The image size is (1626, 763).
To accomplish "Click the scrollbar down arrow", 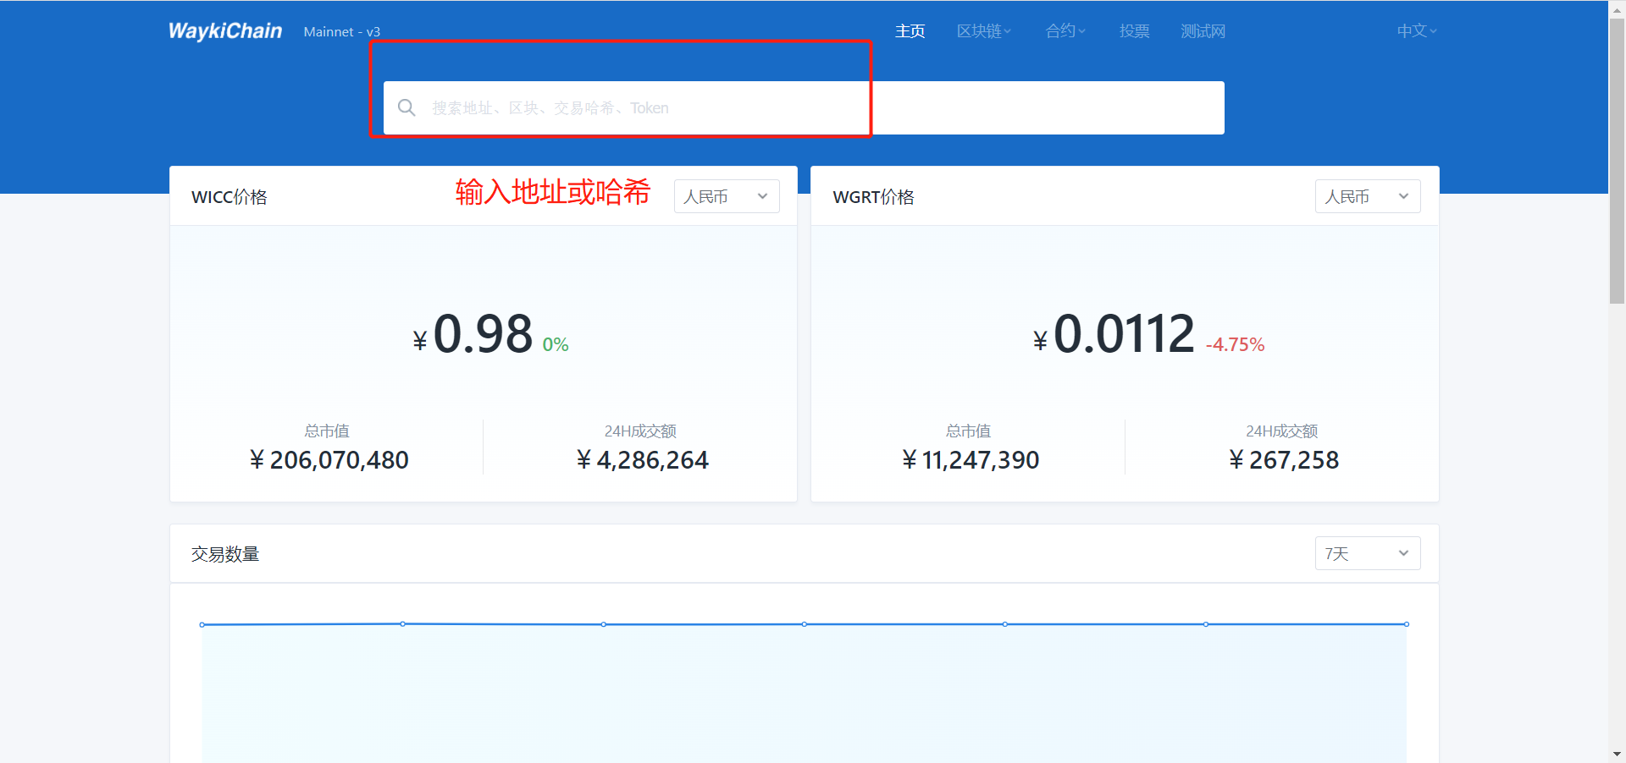I will click(1616, 754).
